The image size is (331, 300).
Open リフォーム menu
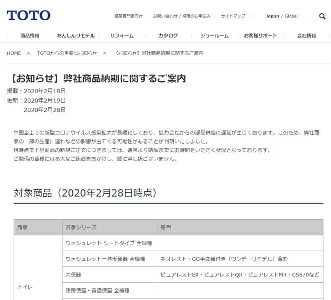tap(122, 36)
